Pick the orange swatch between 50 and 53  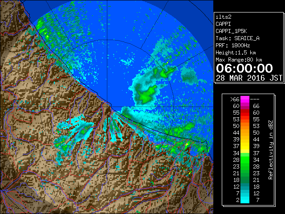coord(245,126)
